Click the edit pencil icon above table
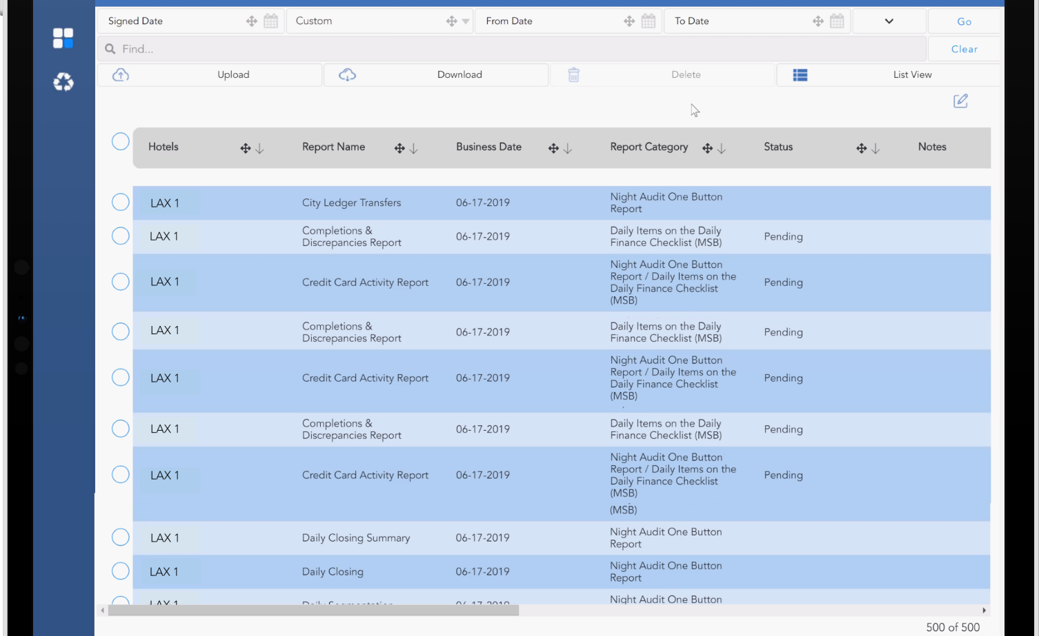The image size is (1039, 636). [960, 101]
